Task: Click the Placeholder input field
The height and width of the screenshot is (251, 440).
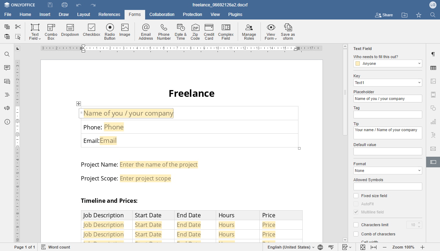Action: (387, 99)
